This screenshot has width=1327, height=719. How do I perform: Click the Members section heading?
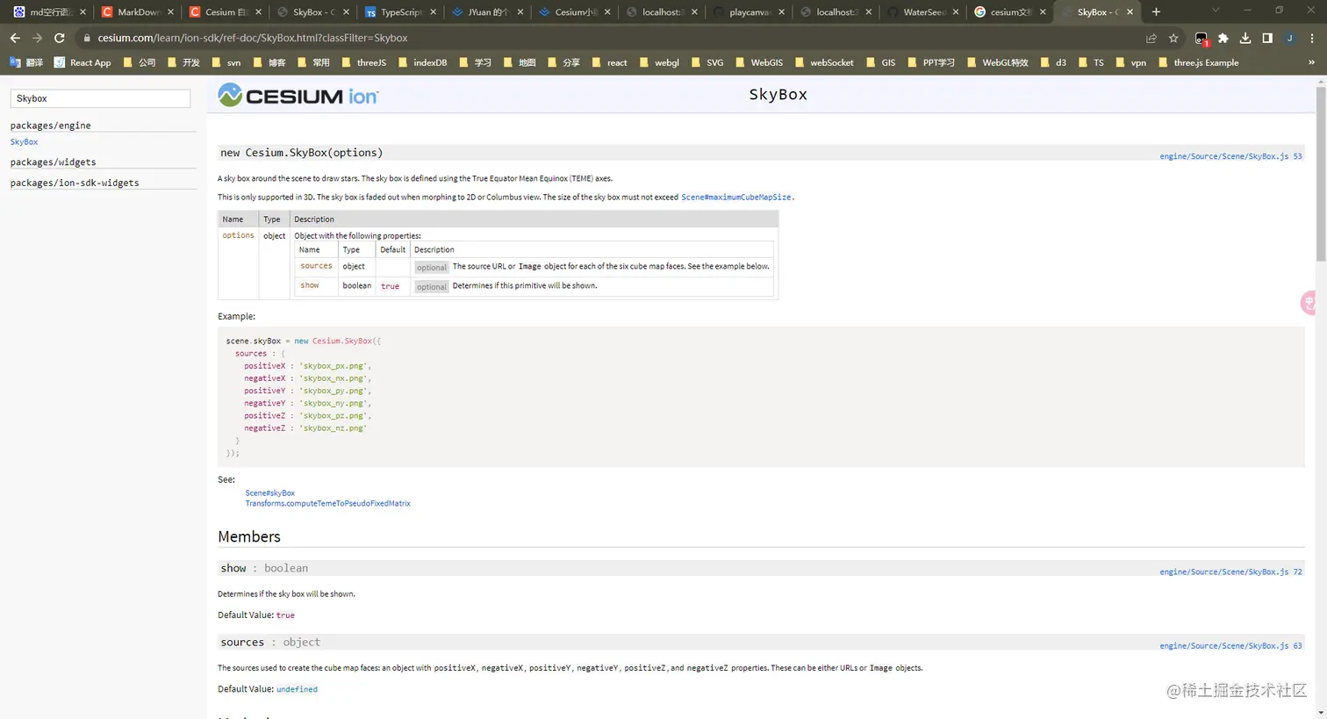[x=249, y=536]
